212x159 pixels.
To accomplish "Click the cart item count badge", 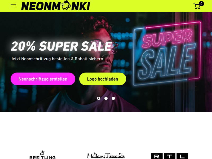I will [x=201, y=4].
